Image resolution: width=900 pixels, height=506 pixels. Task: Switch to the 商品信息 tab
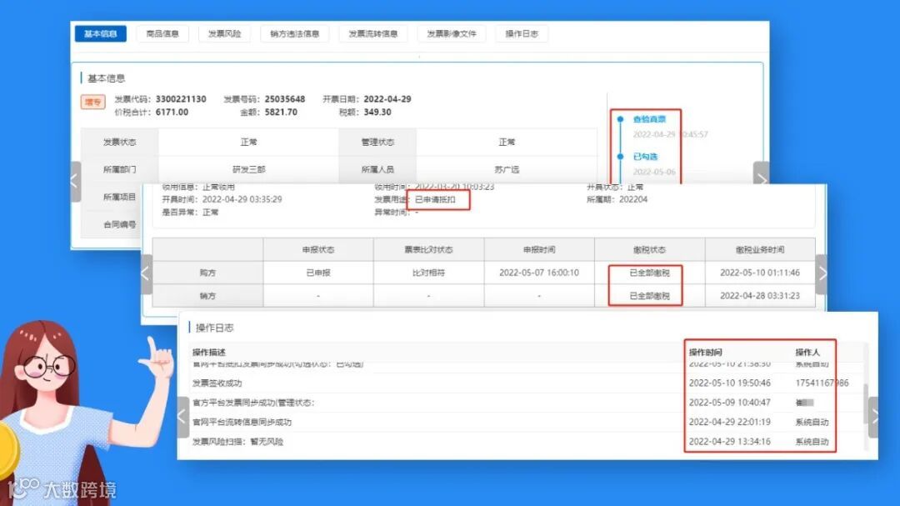tap(162, 34)
